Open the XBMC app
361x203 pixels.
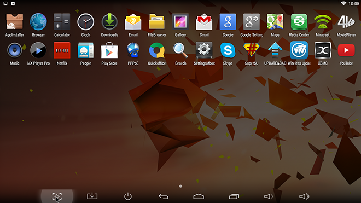pos(323,50)
